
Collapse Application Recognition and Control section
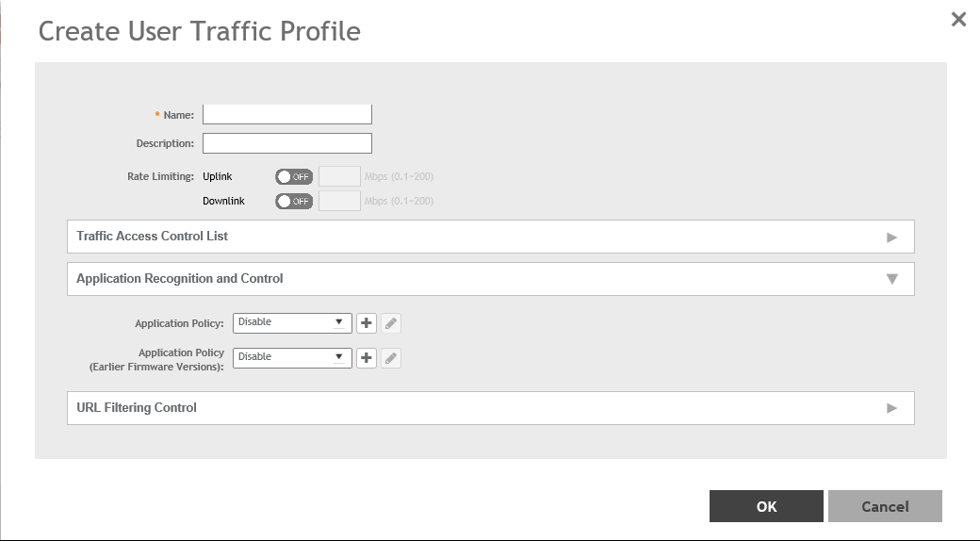click(490, 279)
